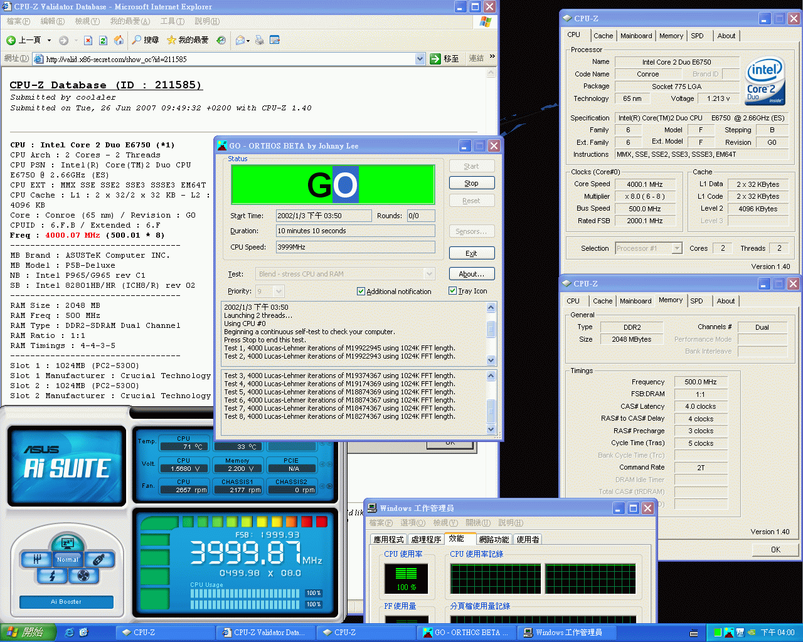Open ORTHOS Test type dropdown
803x642 pixels.
click(x=429, y=274)
